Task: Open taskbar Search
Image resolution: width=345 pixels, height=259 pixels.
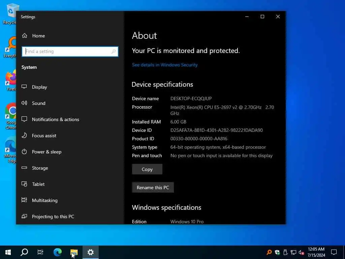Action: coord(24,252)
